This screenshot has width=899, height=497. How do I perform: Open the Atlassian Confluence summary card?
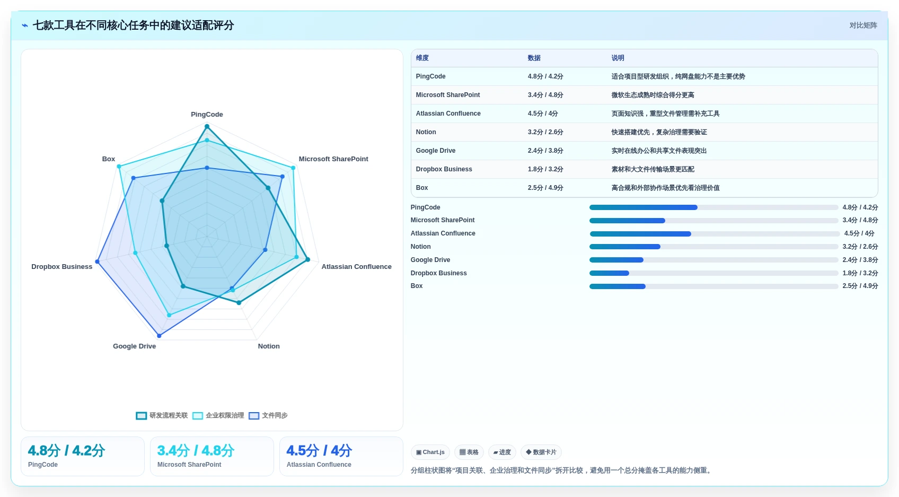coord(341,456)
